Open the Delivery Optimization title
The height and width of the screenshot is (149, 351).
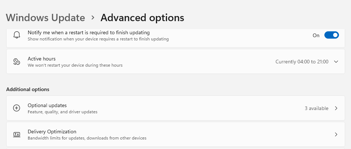[x=52, y=132]
